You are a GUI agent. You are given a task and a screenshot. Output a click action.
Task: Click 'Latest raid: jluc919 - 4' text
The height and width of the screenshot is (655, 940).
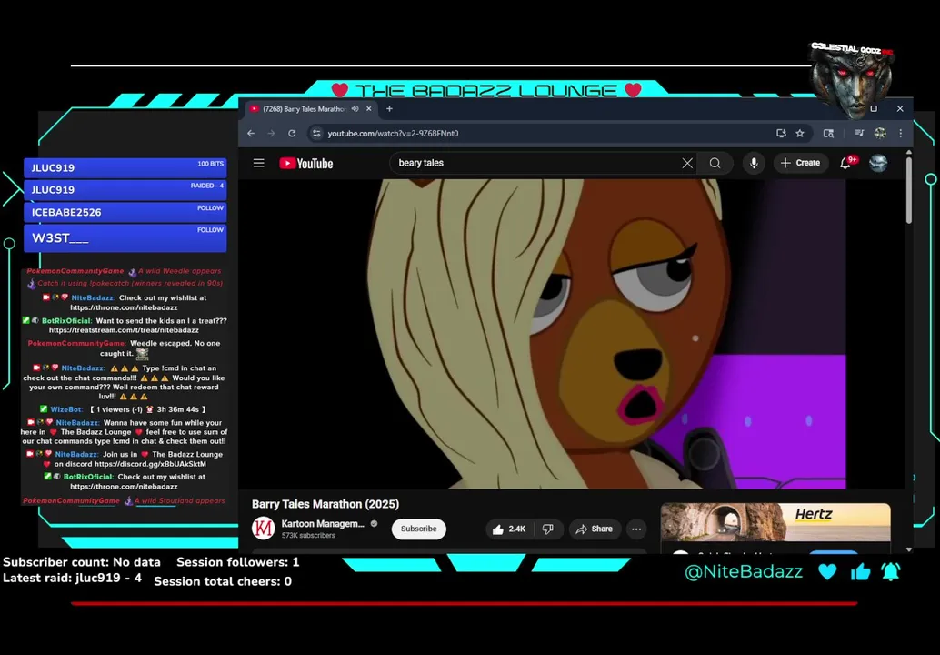pos(73,579)
